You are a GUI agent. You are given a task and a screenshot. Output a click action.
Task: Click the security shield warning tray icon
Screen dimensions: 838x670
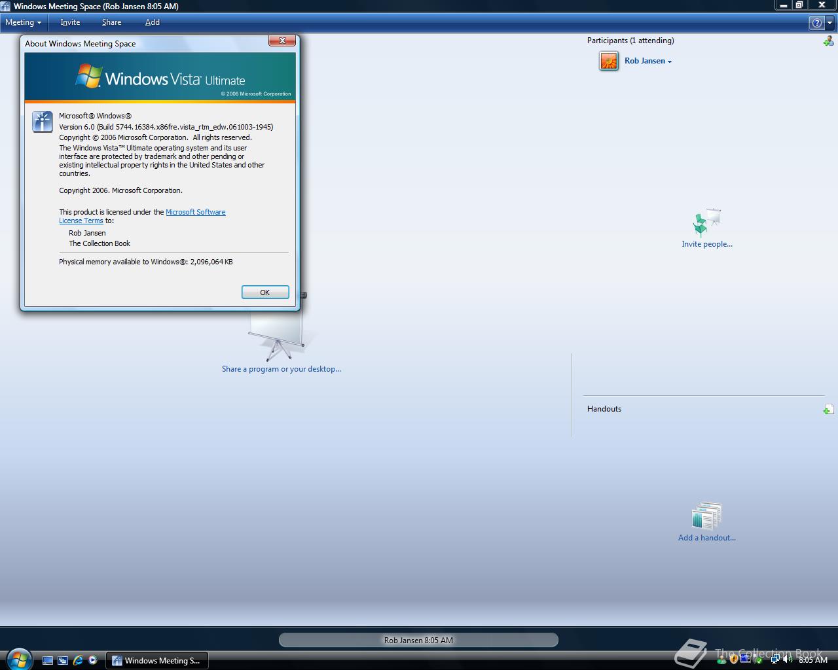coord(733,660)
